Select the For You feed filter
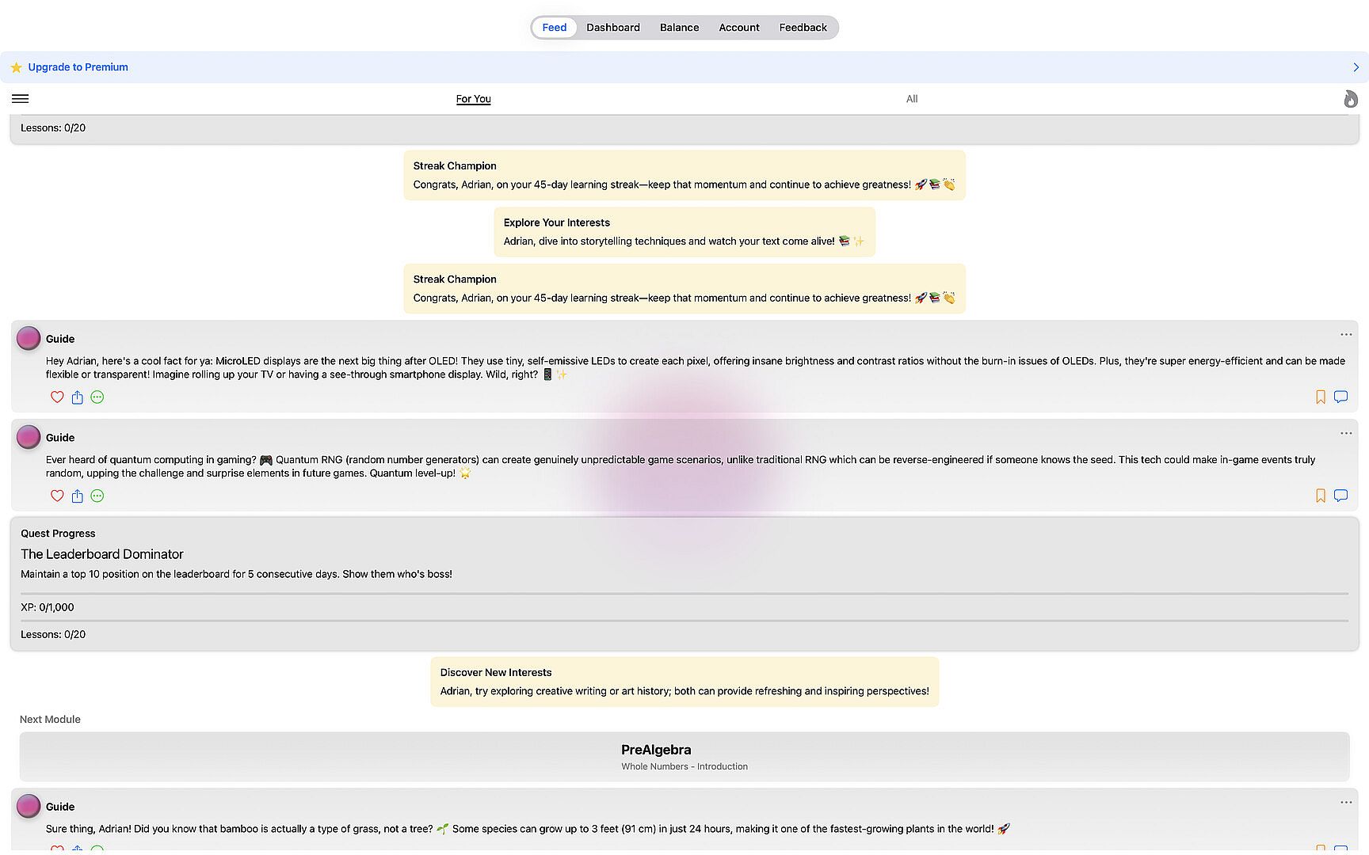The image size is (1369, 855). [474, 99]
